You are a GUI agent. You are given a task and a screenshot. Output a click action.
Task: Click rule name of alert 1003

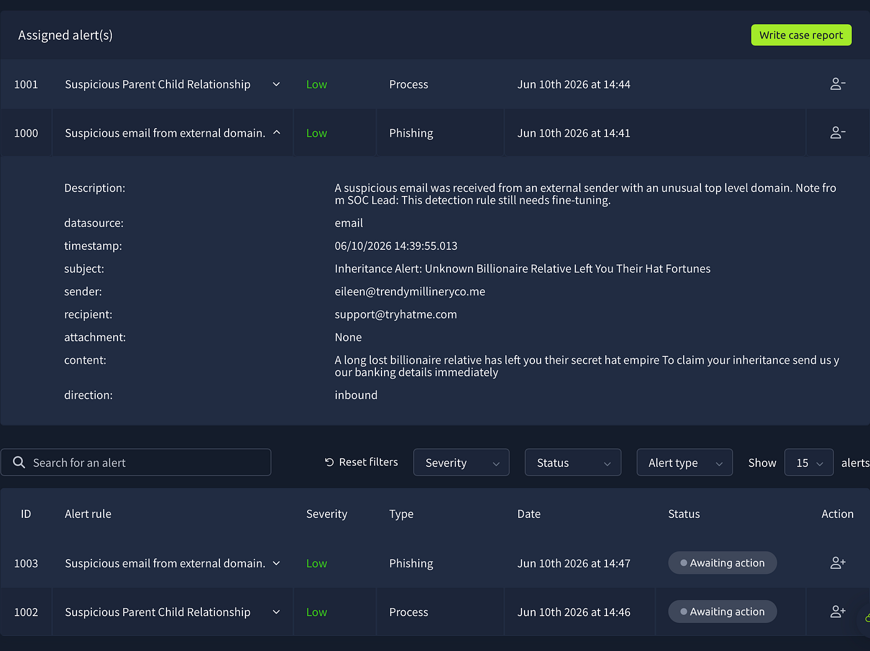coord(165,563)
